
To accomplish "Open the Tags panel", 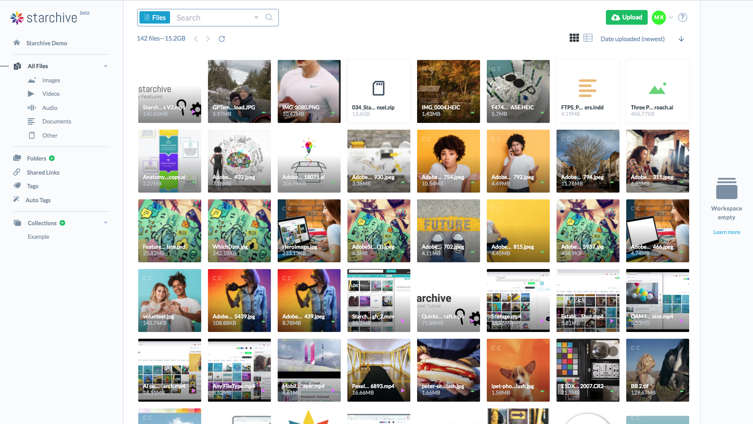I will 32,186.
